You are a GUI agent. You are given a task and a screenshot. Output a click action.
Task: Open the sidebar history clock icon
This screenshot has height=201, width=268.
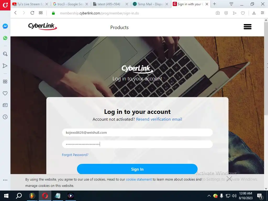click(x=5, y=117)
